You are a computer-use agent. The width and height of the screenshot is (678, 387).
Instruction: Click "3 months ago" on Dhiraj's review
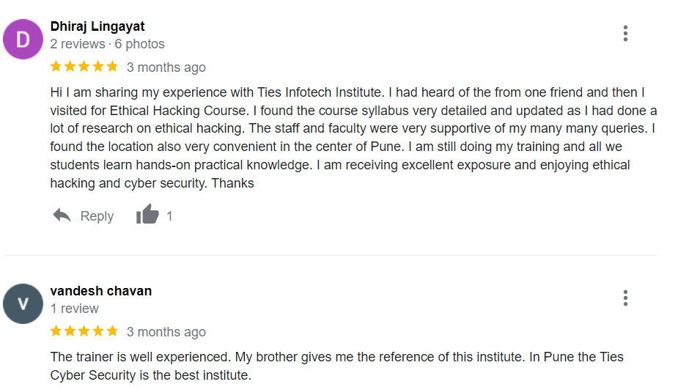coord(166,67)
